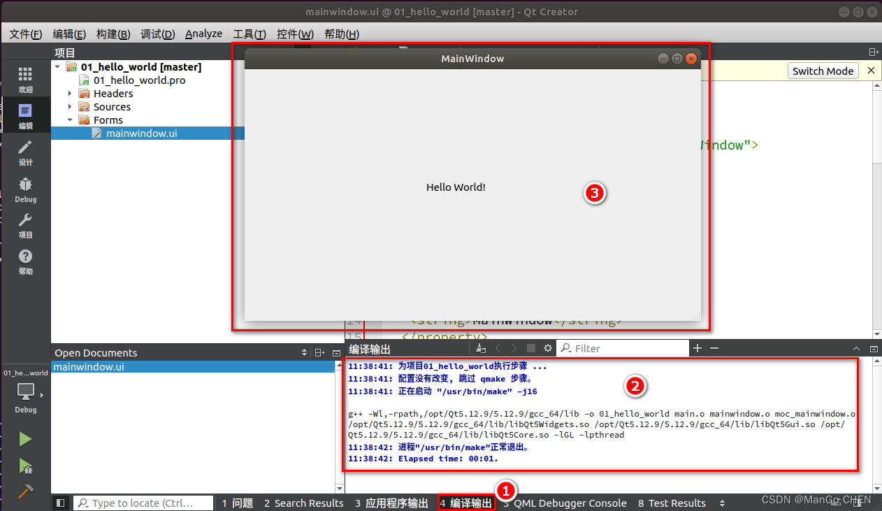The image size is (882, 511).
Task: Switch to the 4 编译输出 tab
Action: coord(466,503)
